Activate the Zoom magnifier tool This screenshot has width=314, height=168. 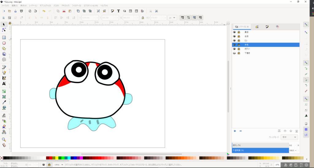[x=4, y=139]
